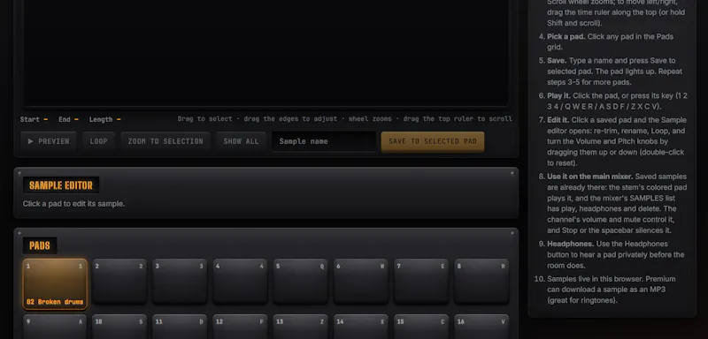Click Zoom to Selection
Viewport: 708px width, 339px height.
coord(165,141)
